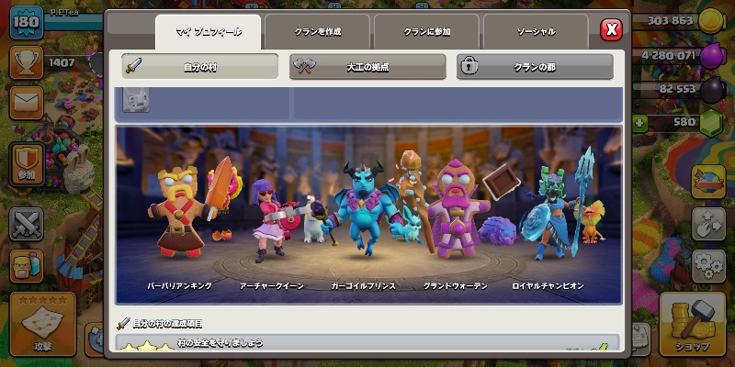Open the crossed swords battle log icon
This screenshot has height=367, width=735.
click(27, 224)
